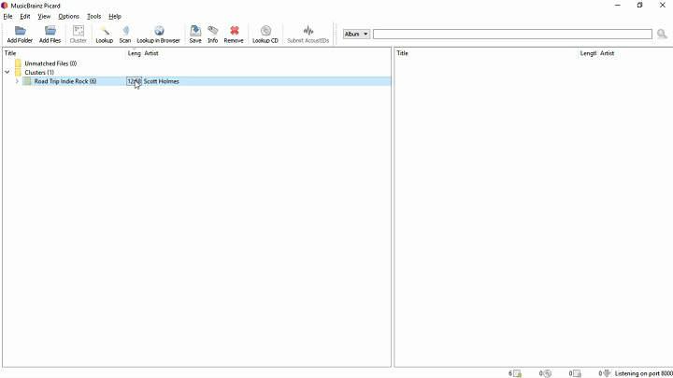This screenshot has width=673, height=378.
Task: Click into the search text field
Action: (512, 35)
